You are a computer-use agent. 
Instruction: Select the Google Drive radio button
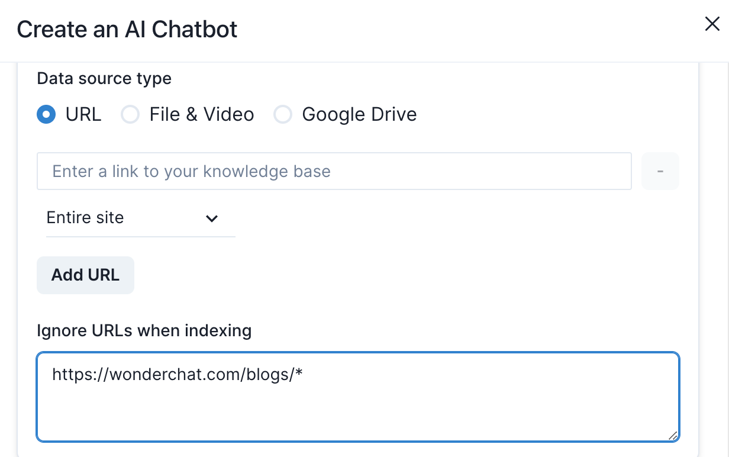(283, 114)
